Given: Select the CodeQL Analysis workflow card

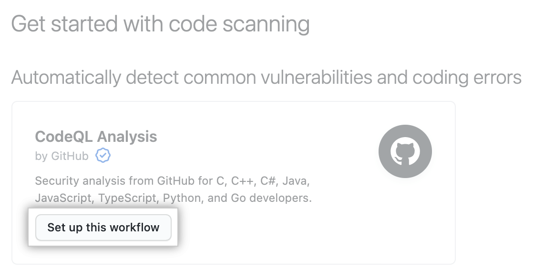Looking at the screenshot, I should pos(235,181).
